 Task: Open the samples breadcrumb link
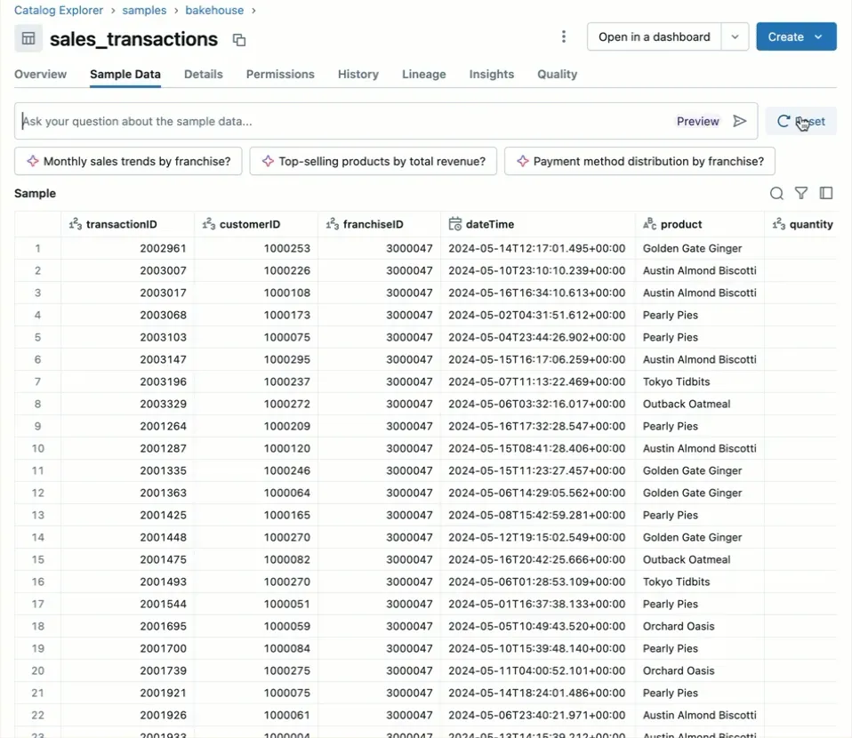click(x=144, y=11)
